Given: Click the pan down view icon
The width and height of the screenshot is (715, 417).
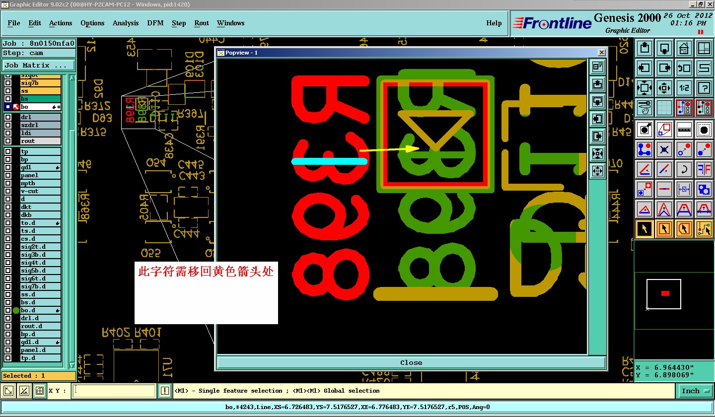Looking at the screenshot, I should pyautogui.click(x=664, y=49).
